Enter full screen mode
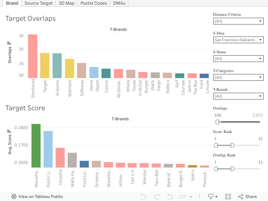The image size is (268, 201). [228, 197]
